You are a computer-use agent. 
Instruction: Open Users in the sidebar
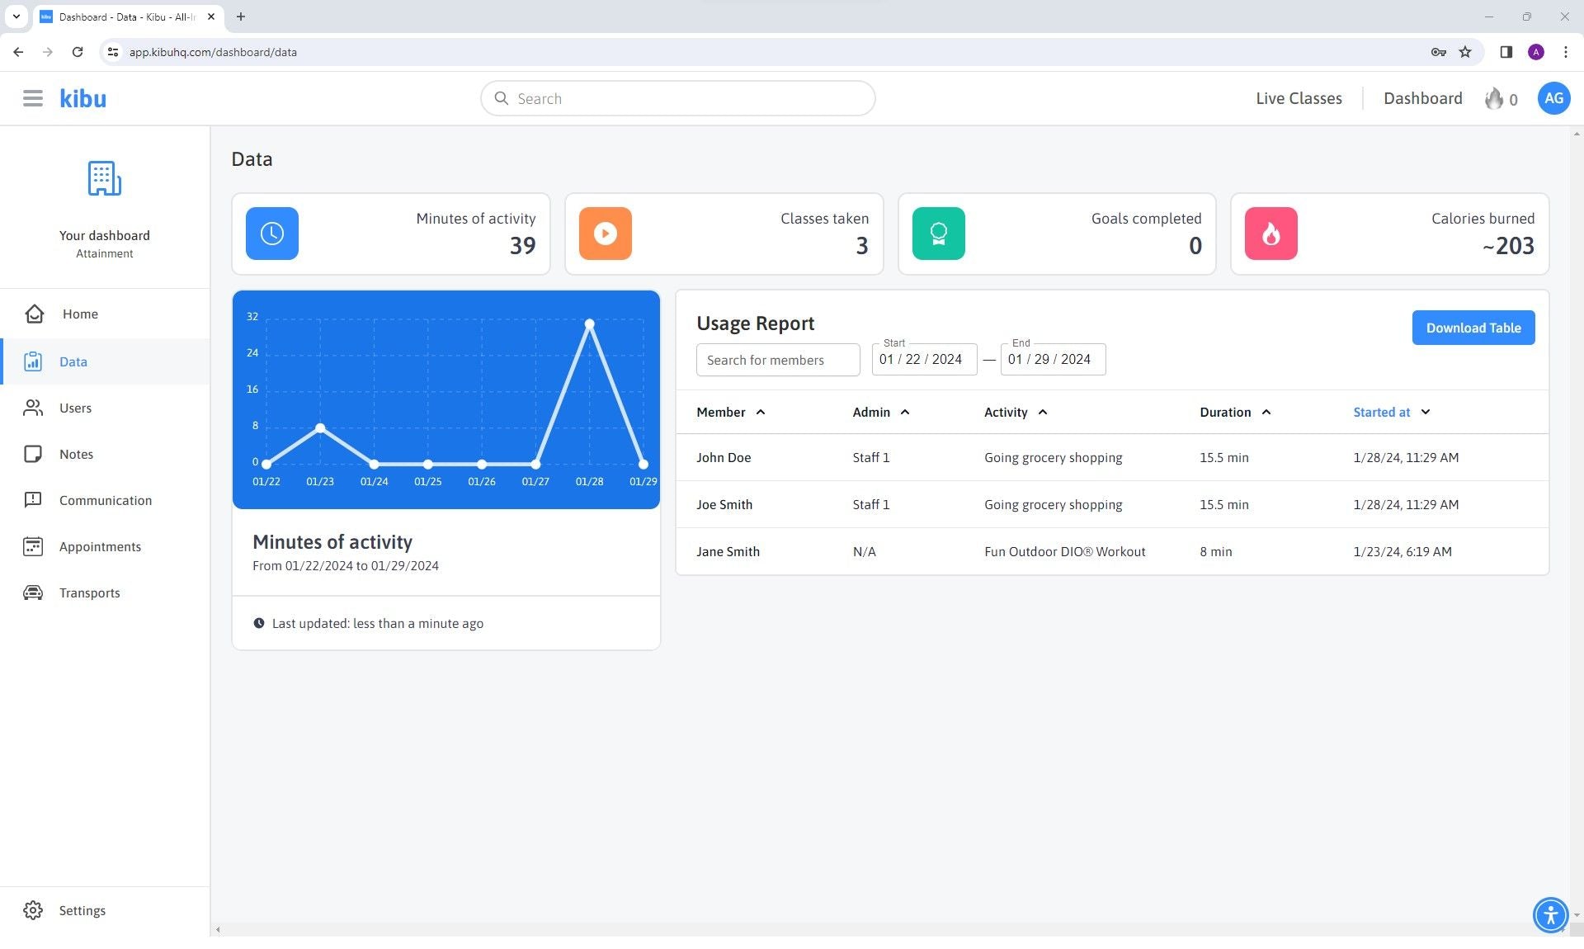(75, 408)
